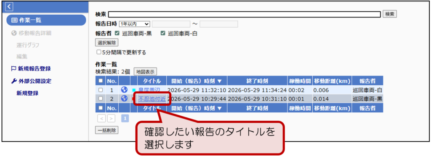
Task: Click the cyan color marker in row 1
Action: pos(134,90)
